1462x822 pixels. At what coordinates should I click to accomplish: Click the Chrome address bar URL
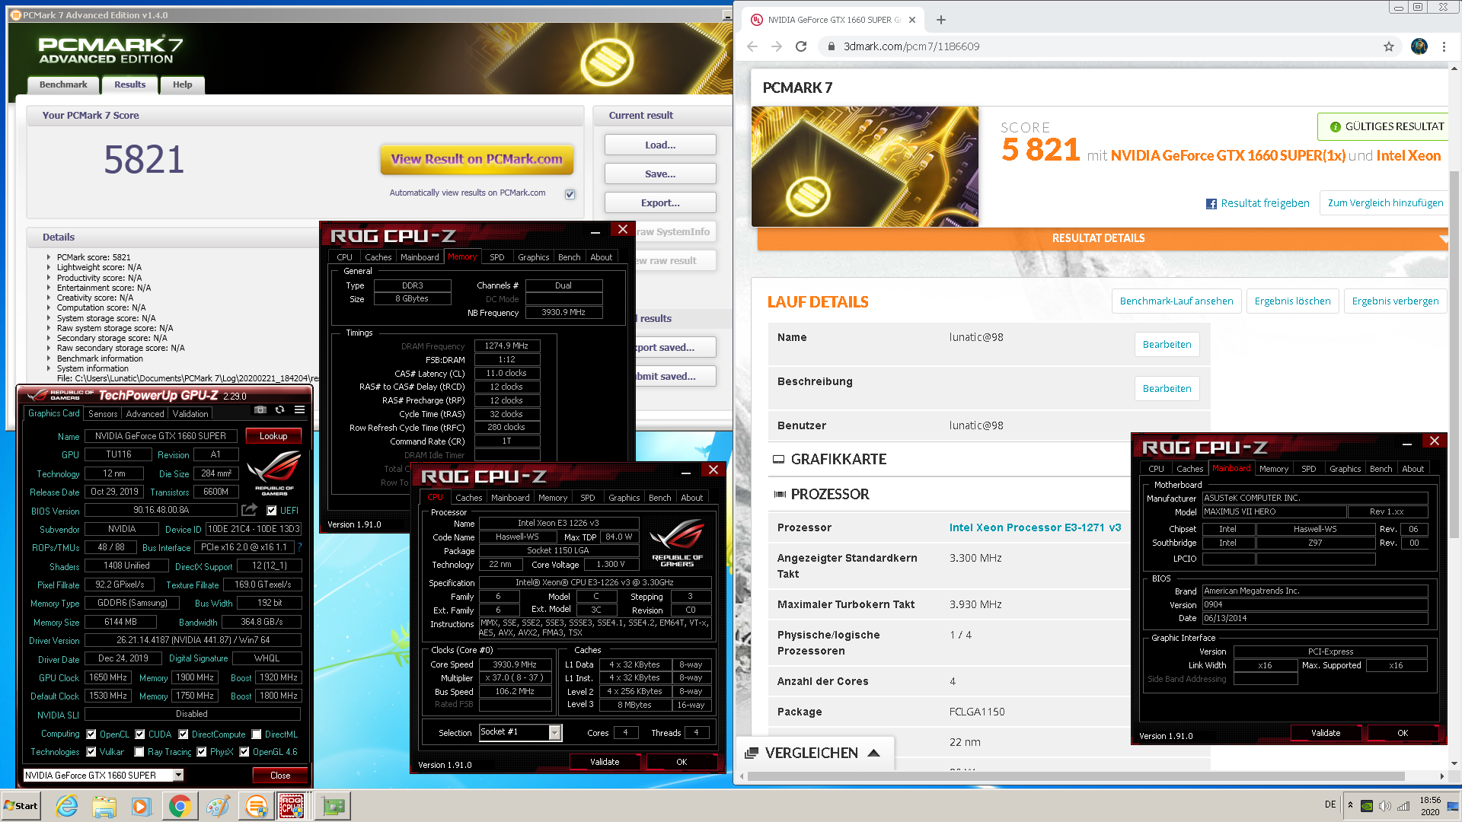click(911, 46)
